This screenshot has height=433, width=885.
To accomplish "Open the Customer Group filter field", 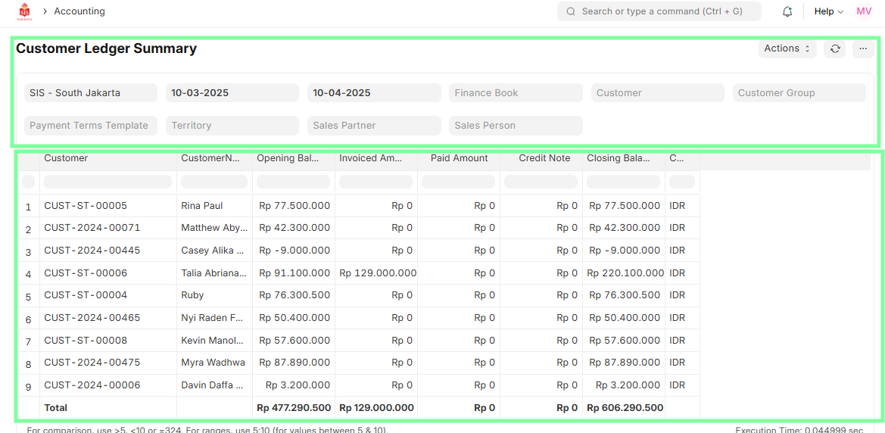I will tap(799, 93).
